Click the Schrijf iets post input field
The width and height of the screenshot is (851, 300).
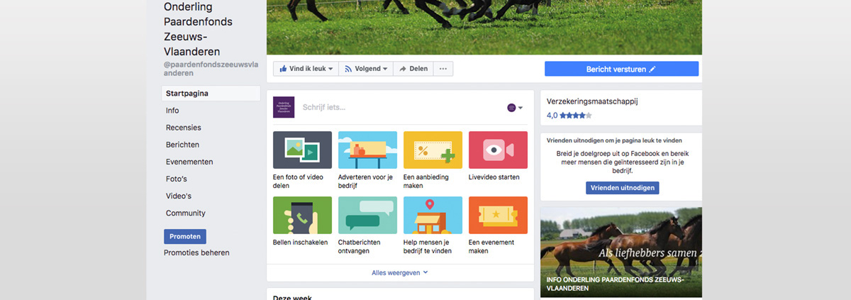[397, 108]
